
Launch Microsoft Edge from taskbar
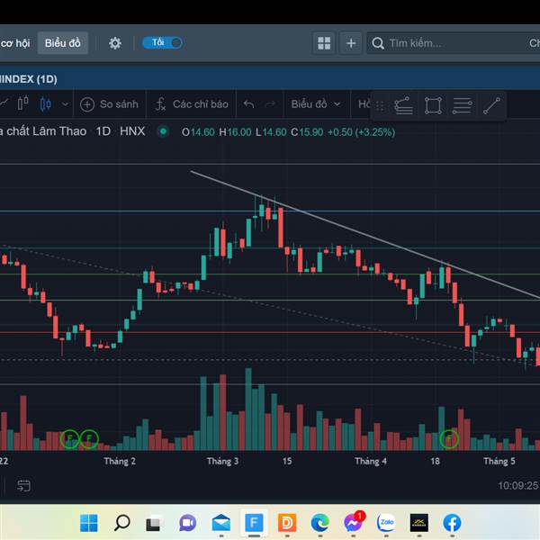pos(319,523)
